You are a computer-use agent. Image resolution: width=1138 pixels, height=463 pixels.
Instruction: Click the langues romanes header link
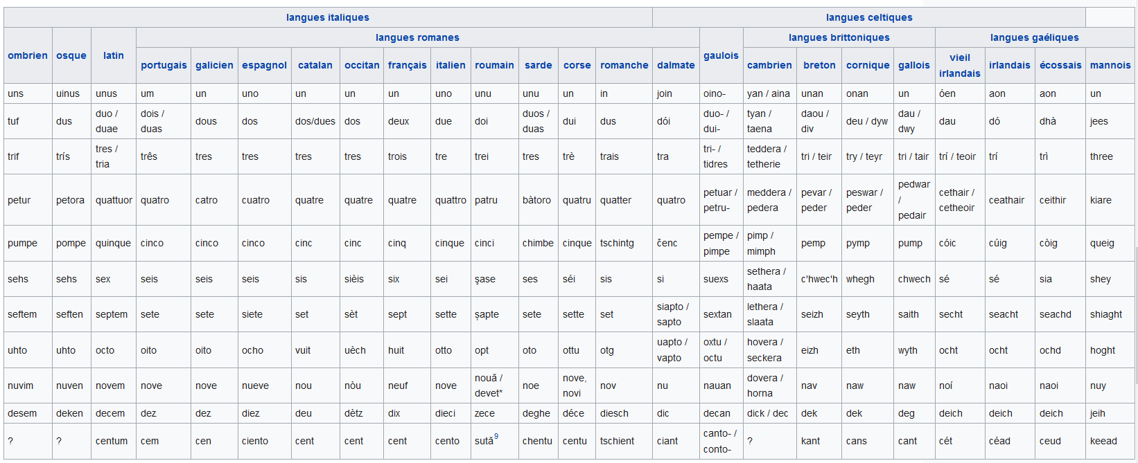point(417,37)
